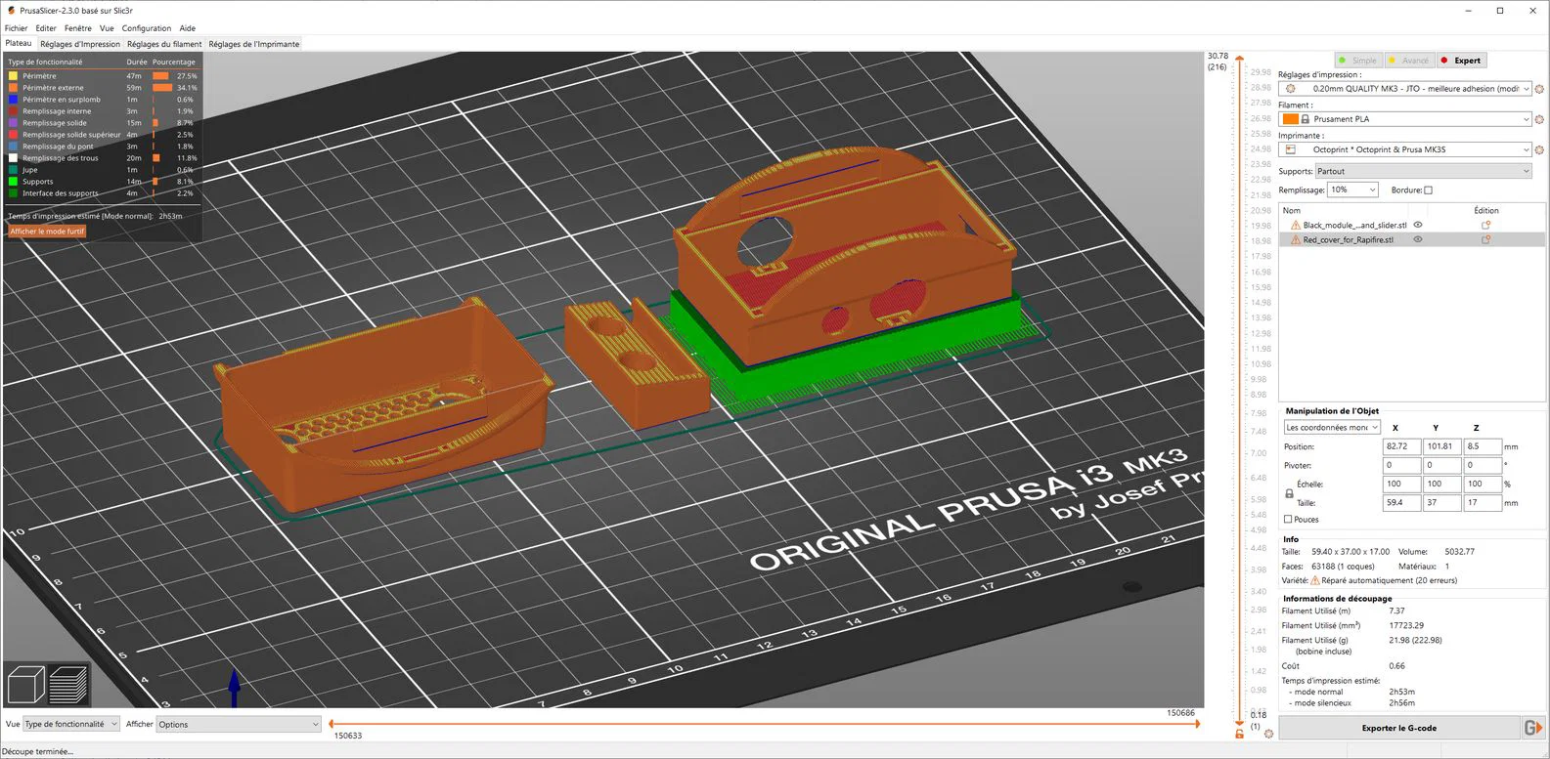This screenshot has width=1550, height=759.
Task: Open edit settings icon for Black_module stl row
Action: pyautogui.click(x=1485, y=225)
